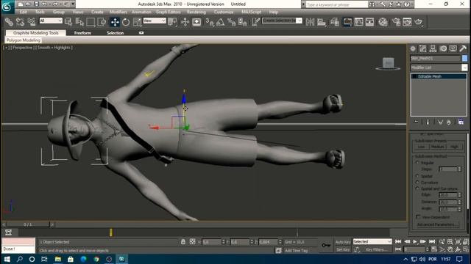Expand the Graphite ribbon minimize toggle
The image size is (471, 264).
coord(141,32)
